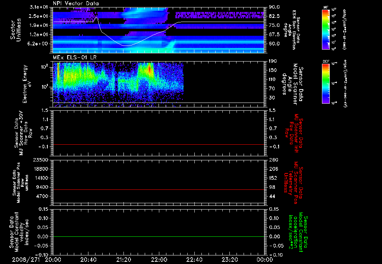
Task: Click the 190 scanner angle tick label
Action: tap(273, 61)
